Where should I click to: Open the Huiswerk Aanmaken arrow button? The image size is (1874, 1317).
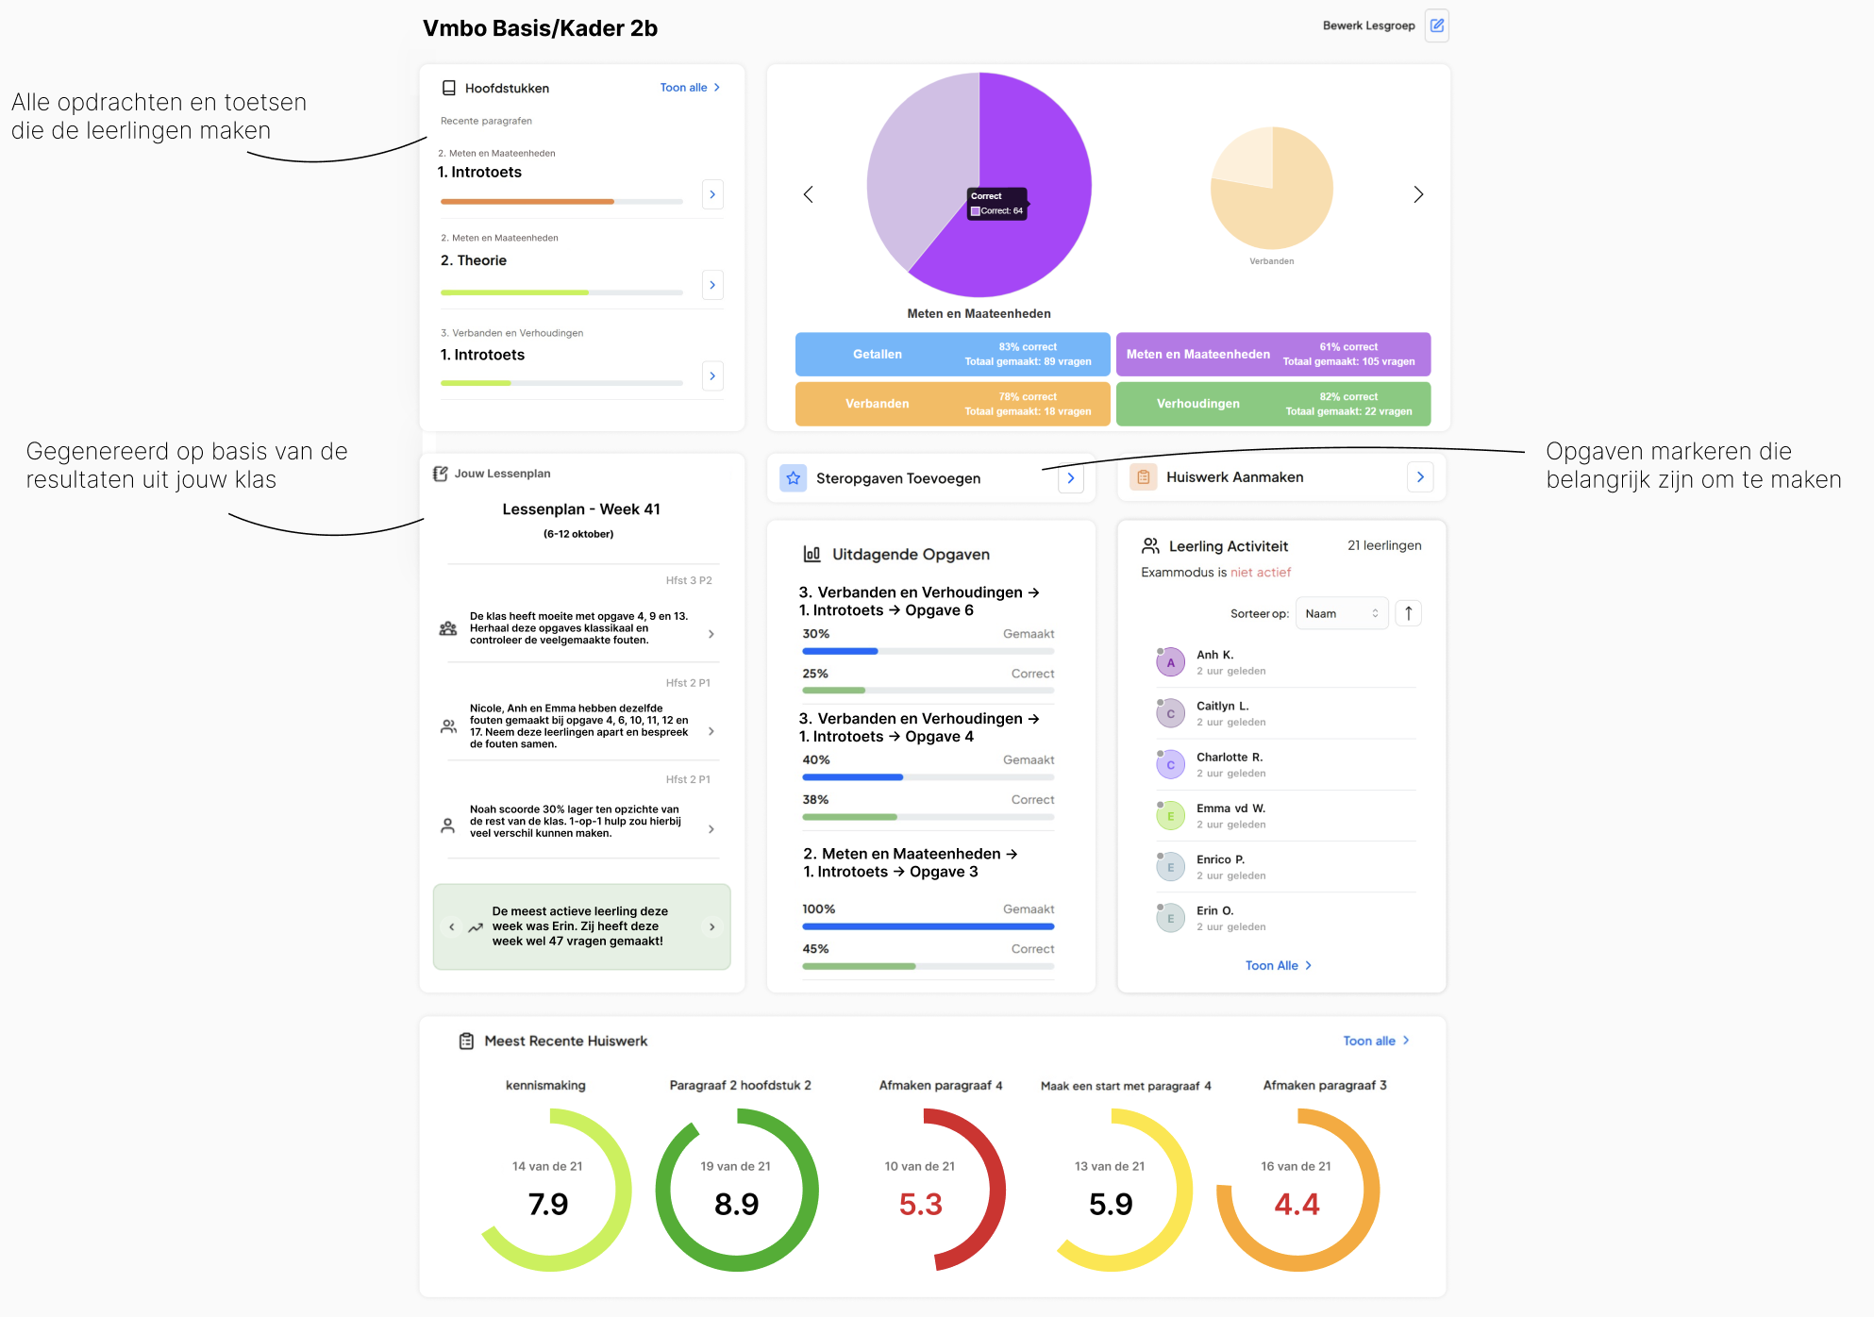1420,477
